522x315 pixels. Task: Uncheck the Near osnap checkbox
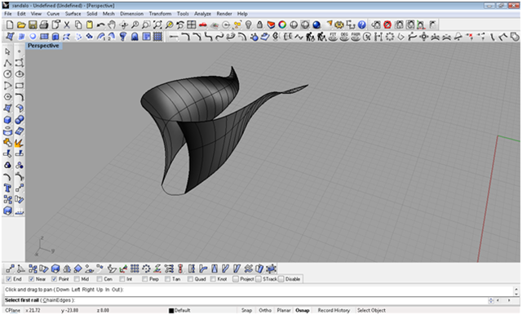(31, 279)
